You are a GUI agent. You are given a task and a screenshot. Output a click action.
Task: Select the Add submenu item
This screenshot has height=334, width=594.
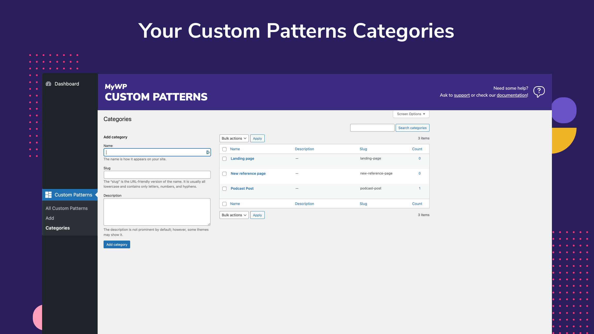click(50, 218)
